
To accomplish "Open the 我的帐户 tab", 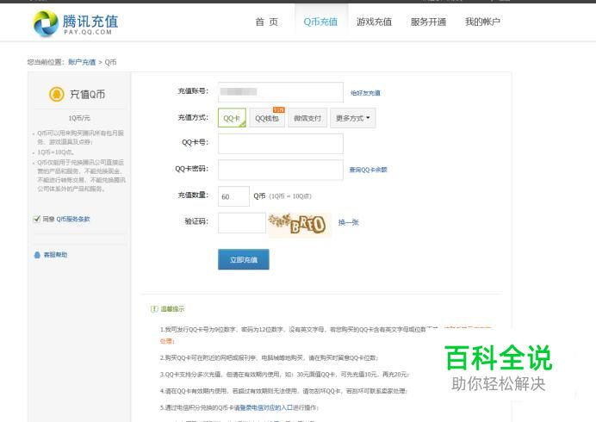I will click(482, 22).
